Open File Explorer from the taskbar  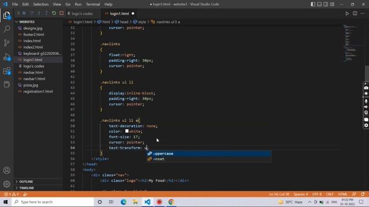pos(135,202)
